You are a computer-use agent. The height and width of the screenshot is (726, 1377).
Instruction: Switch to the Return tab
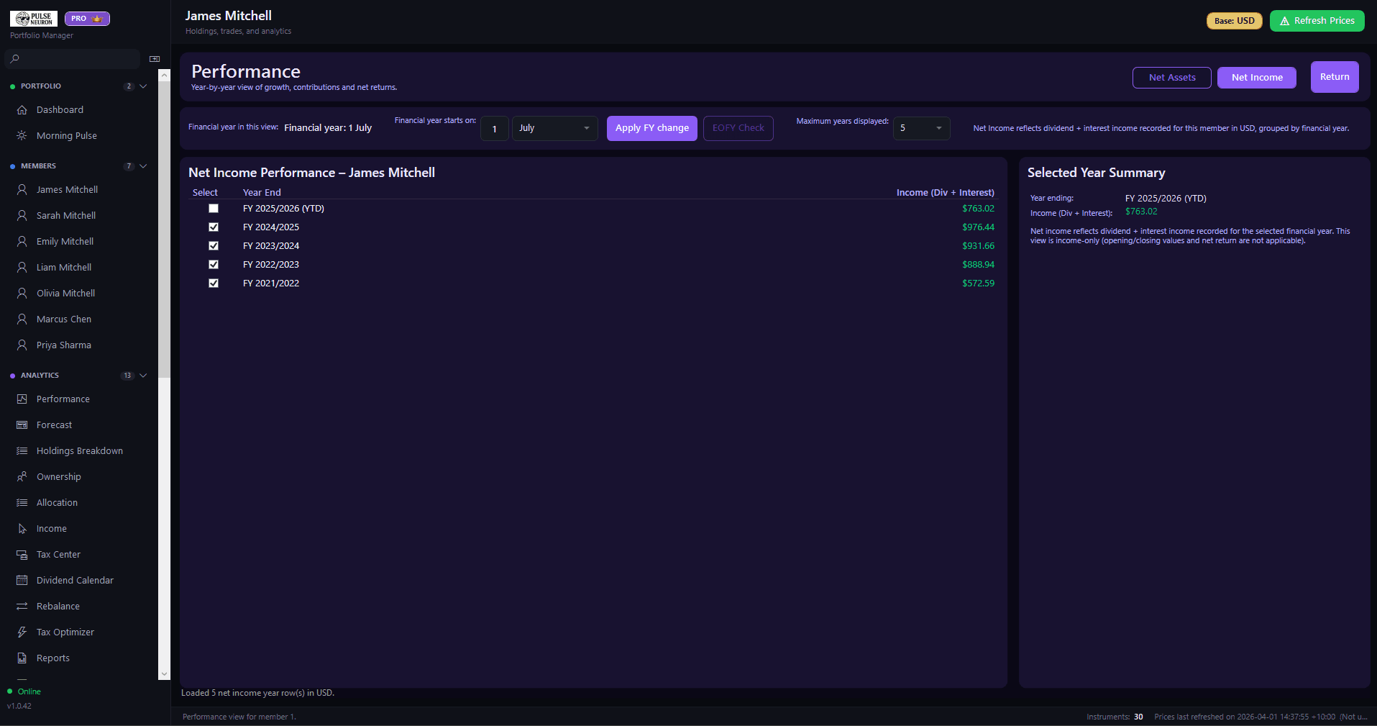click(x=1334, y=77)
